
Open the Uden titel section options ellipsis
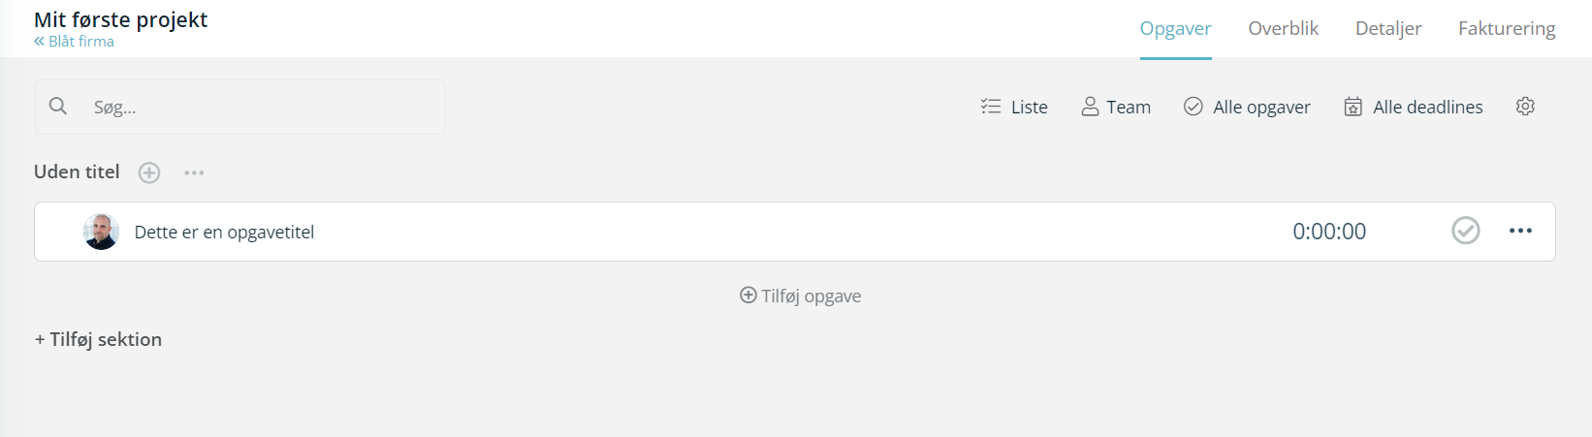pyautogui.click(x=194, y=172)
